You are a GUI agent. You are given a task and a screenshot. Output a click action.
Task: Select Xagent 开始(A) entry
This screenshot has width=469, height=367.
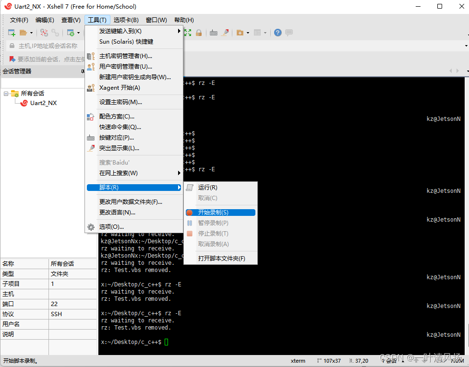[134, 88]
